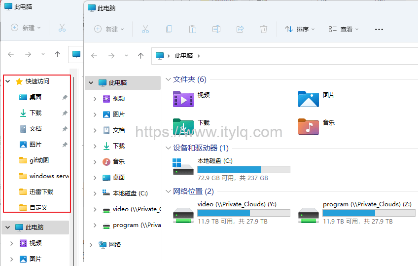Click the Rename icon in toolbar
The height and width of the screenshot is (266, 418).
tap(216, 29)
